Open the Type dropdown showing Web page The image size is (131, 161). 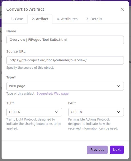pyautogui.click(x=65, y=86)
